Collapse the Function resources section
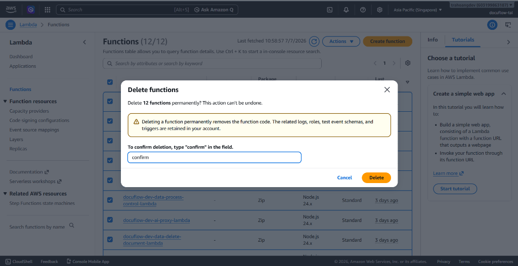Screen dimensions: 518x266 [x=5, y=101]
